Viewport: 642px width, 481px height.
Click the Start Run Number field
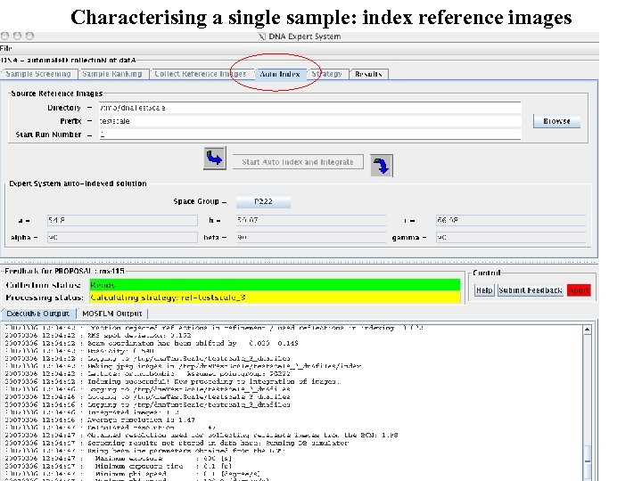click(309, 135)
